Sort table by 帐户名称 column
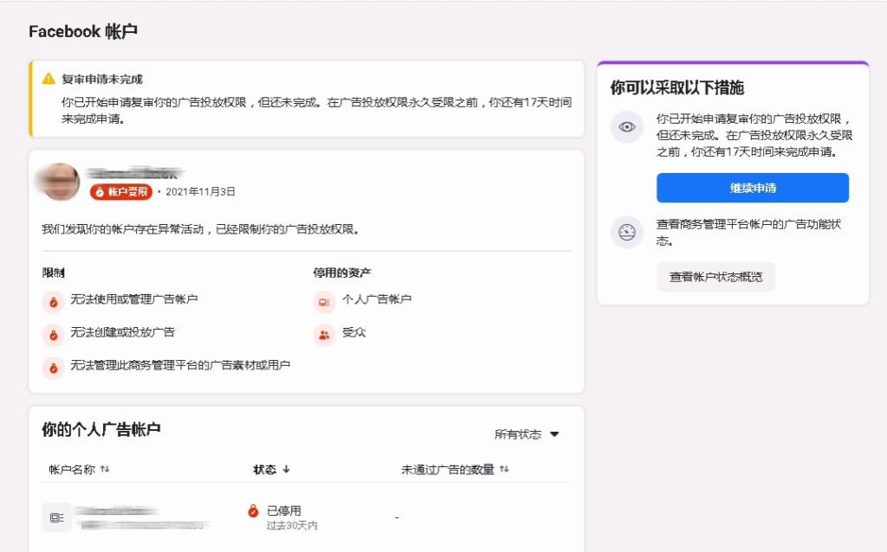This screenshot has width=887, height=552. tap(79, 469)
